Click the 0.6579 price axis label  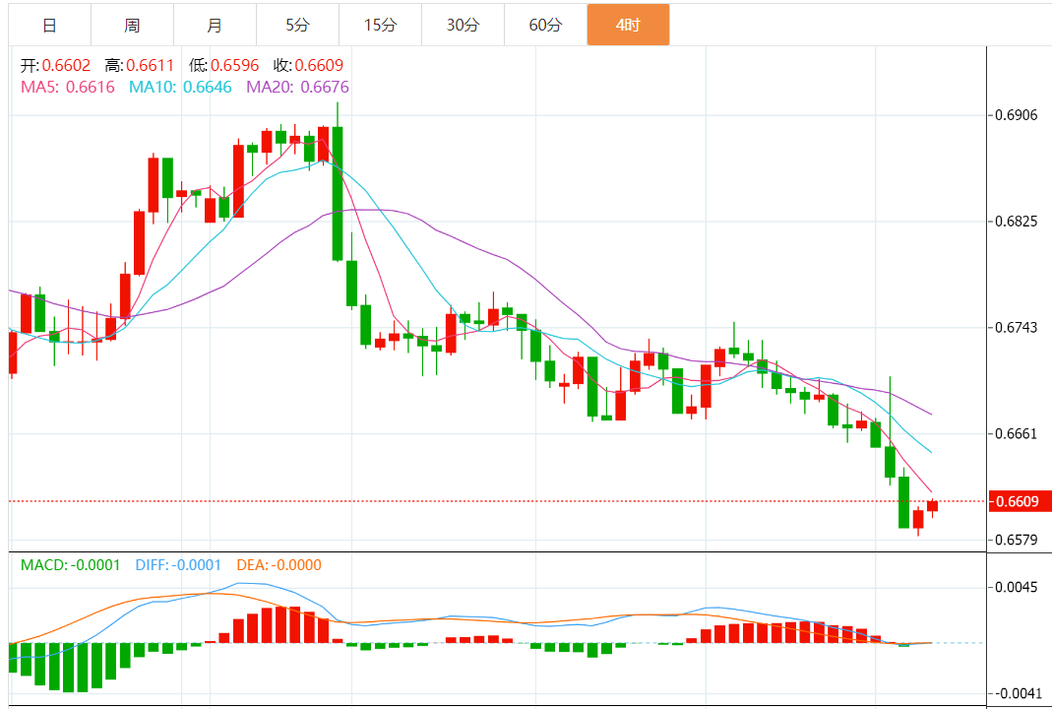[x=1017, y=540]
